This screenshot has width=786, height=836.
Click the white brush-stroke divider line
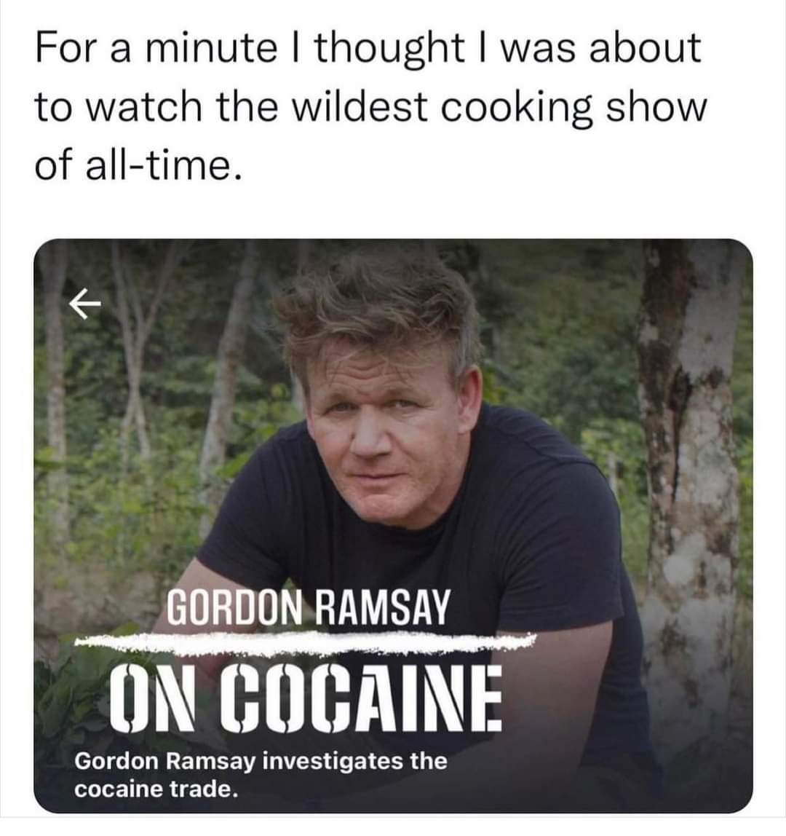306,642
